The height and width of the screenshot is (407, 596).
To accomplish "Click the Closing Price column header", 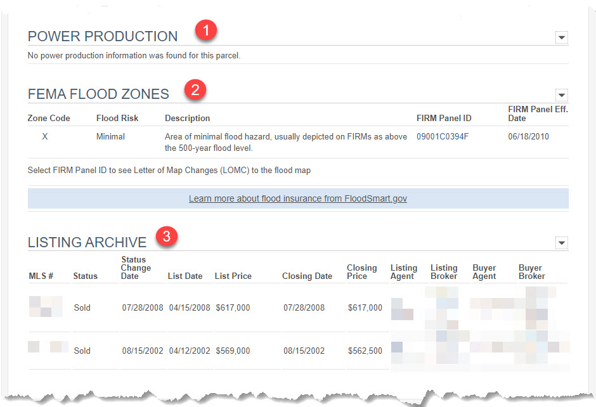I will [362, 272].
